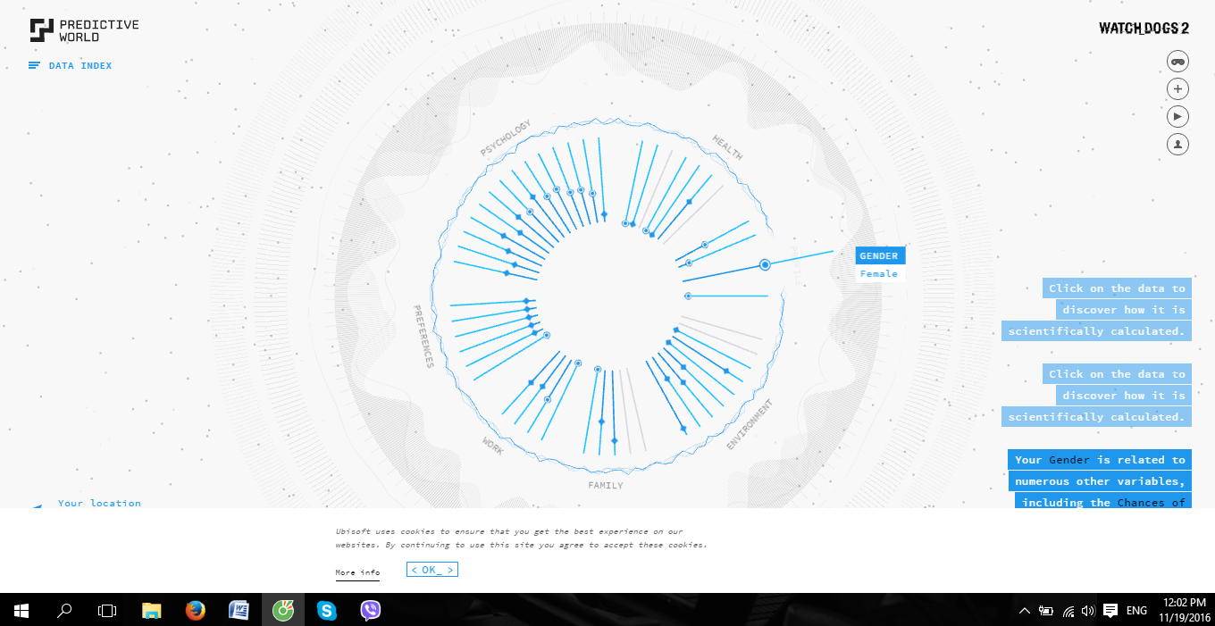Select the FAMILY category label
1215x626 pixels.
[606, 485]
